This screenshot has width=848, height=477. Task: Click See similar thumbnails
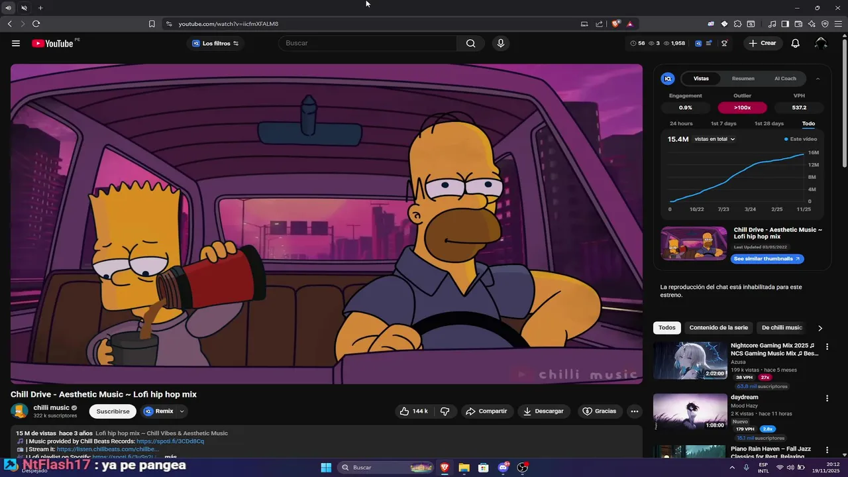pyautogui.click(x=767, y=259)
